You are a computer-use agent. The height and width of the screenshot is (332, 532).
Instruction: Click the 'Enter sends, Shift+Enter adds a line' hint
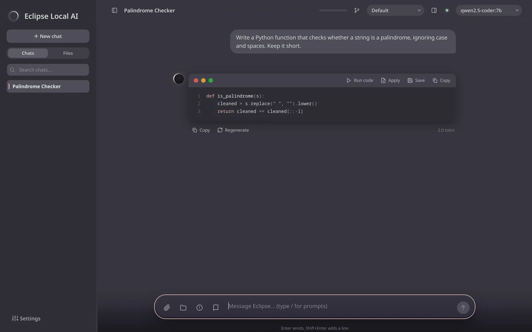[x=315, y=328]
